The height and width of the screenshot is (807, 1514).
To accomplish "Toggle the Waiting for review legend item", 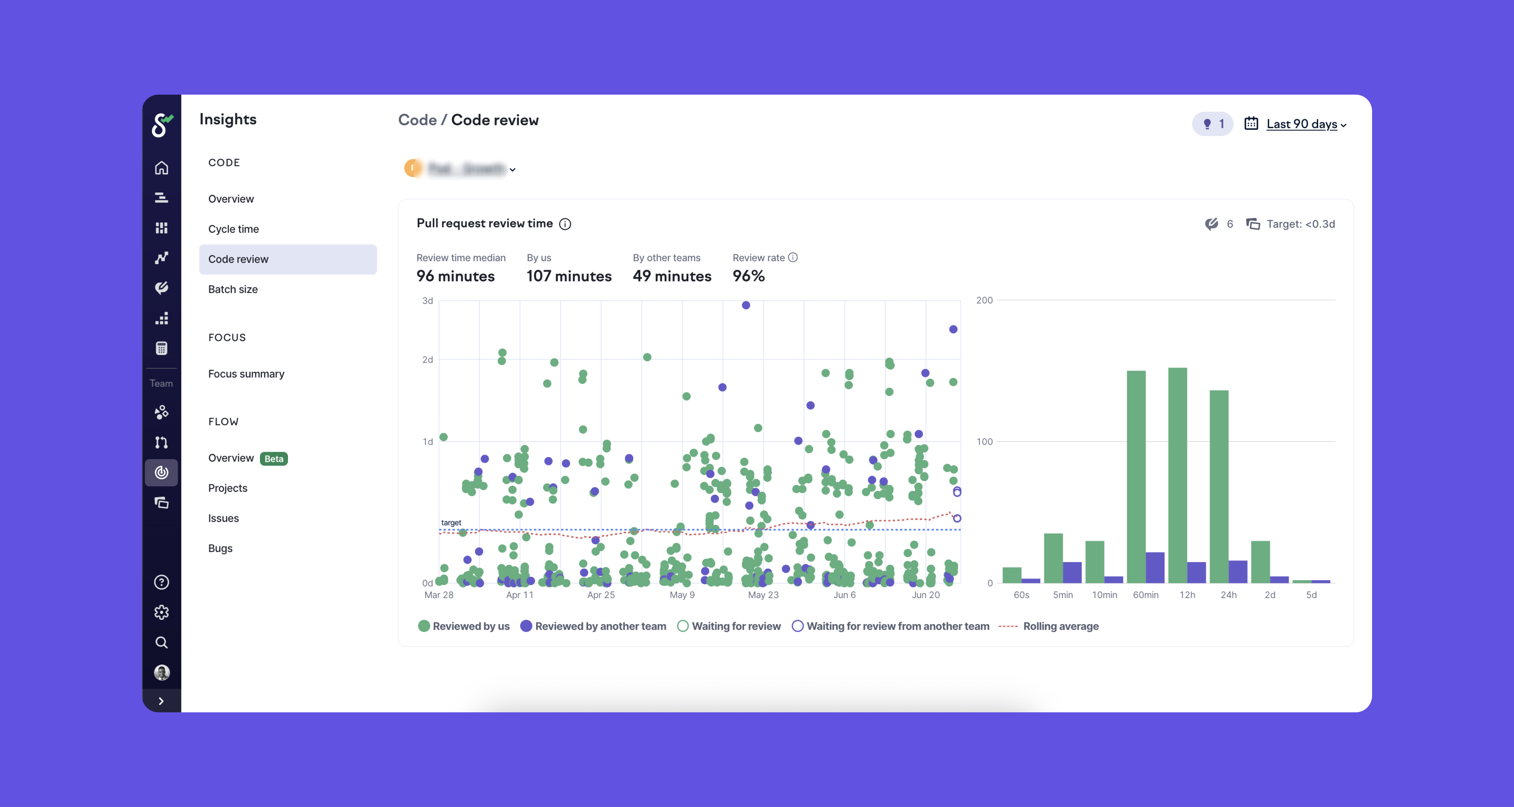I will point(729,626).
